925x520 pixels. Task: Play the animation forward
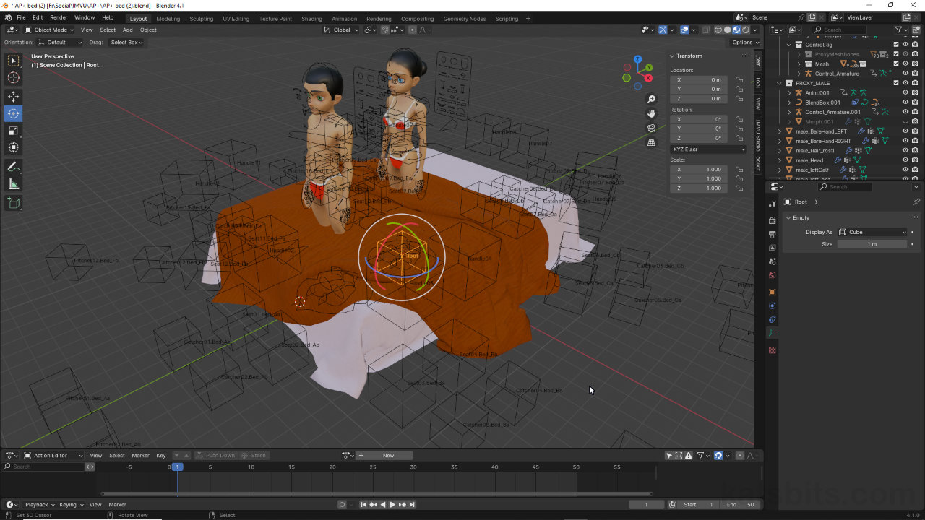coord(392,504)
